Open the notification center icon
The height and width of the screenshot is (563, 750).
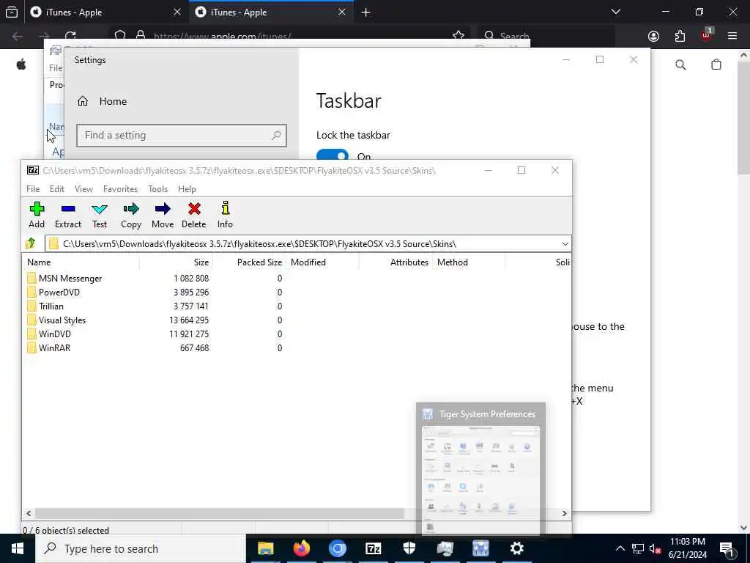727,548
